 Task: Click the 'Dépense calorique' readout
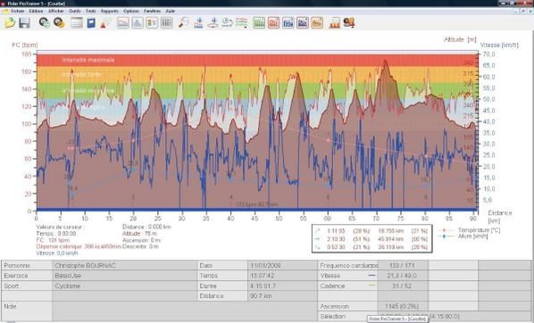click(79, 246)
